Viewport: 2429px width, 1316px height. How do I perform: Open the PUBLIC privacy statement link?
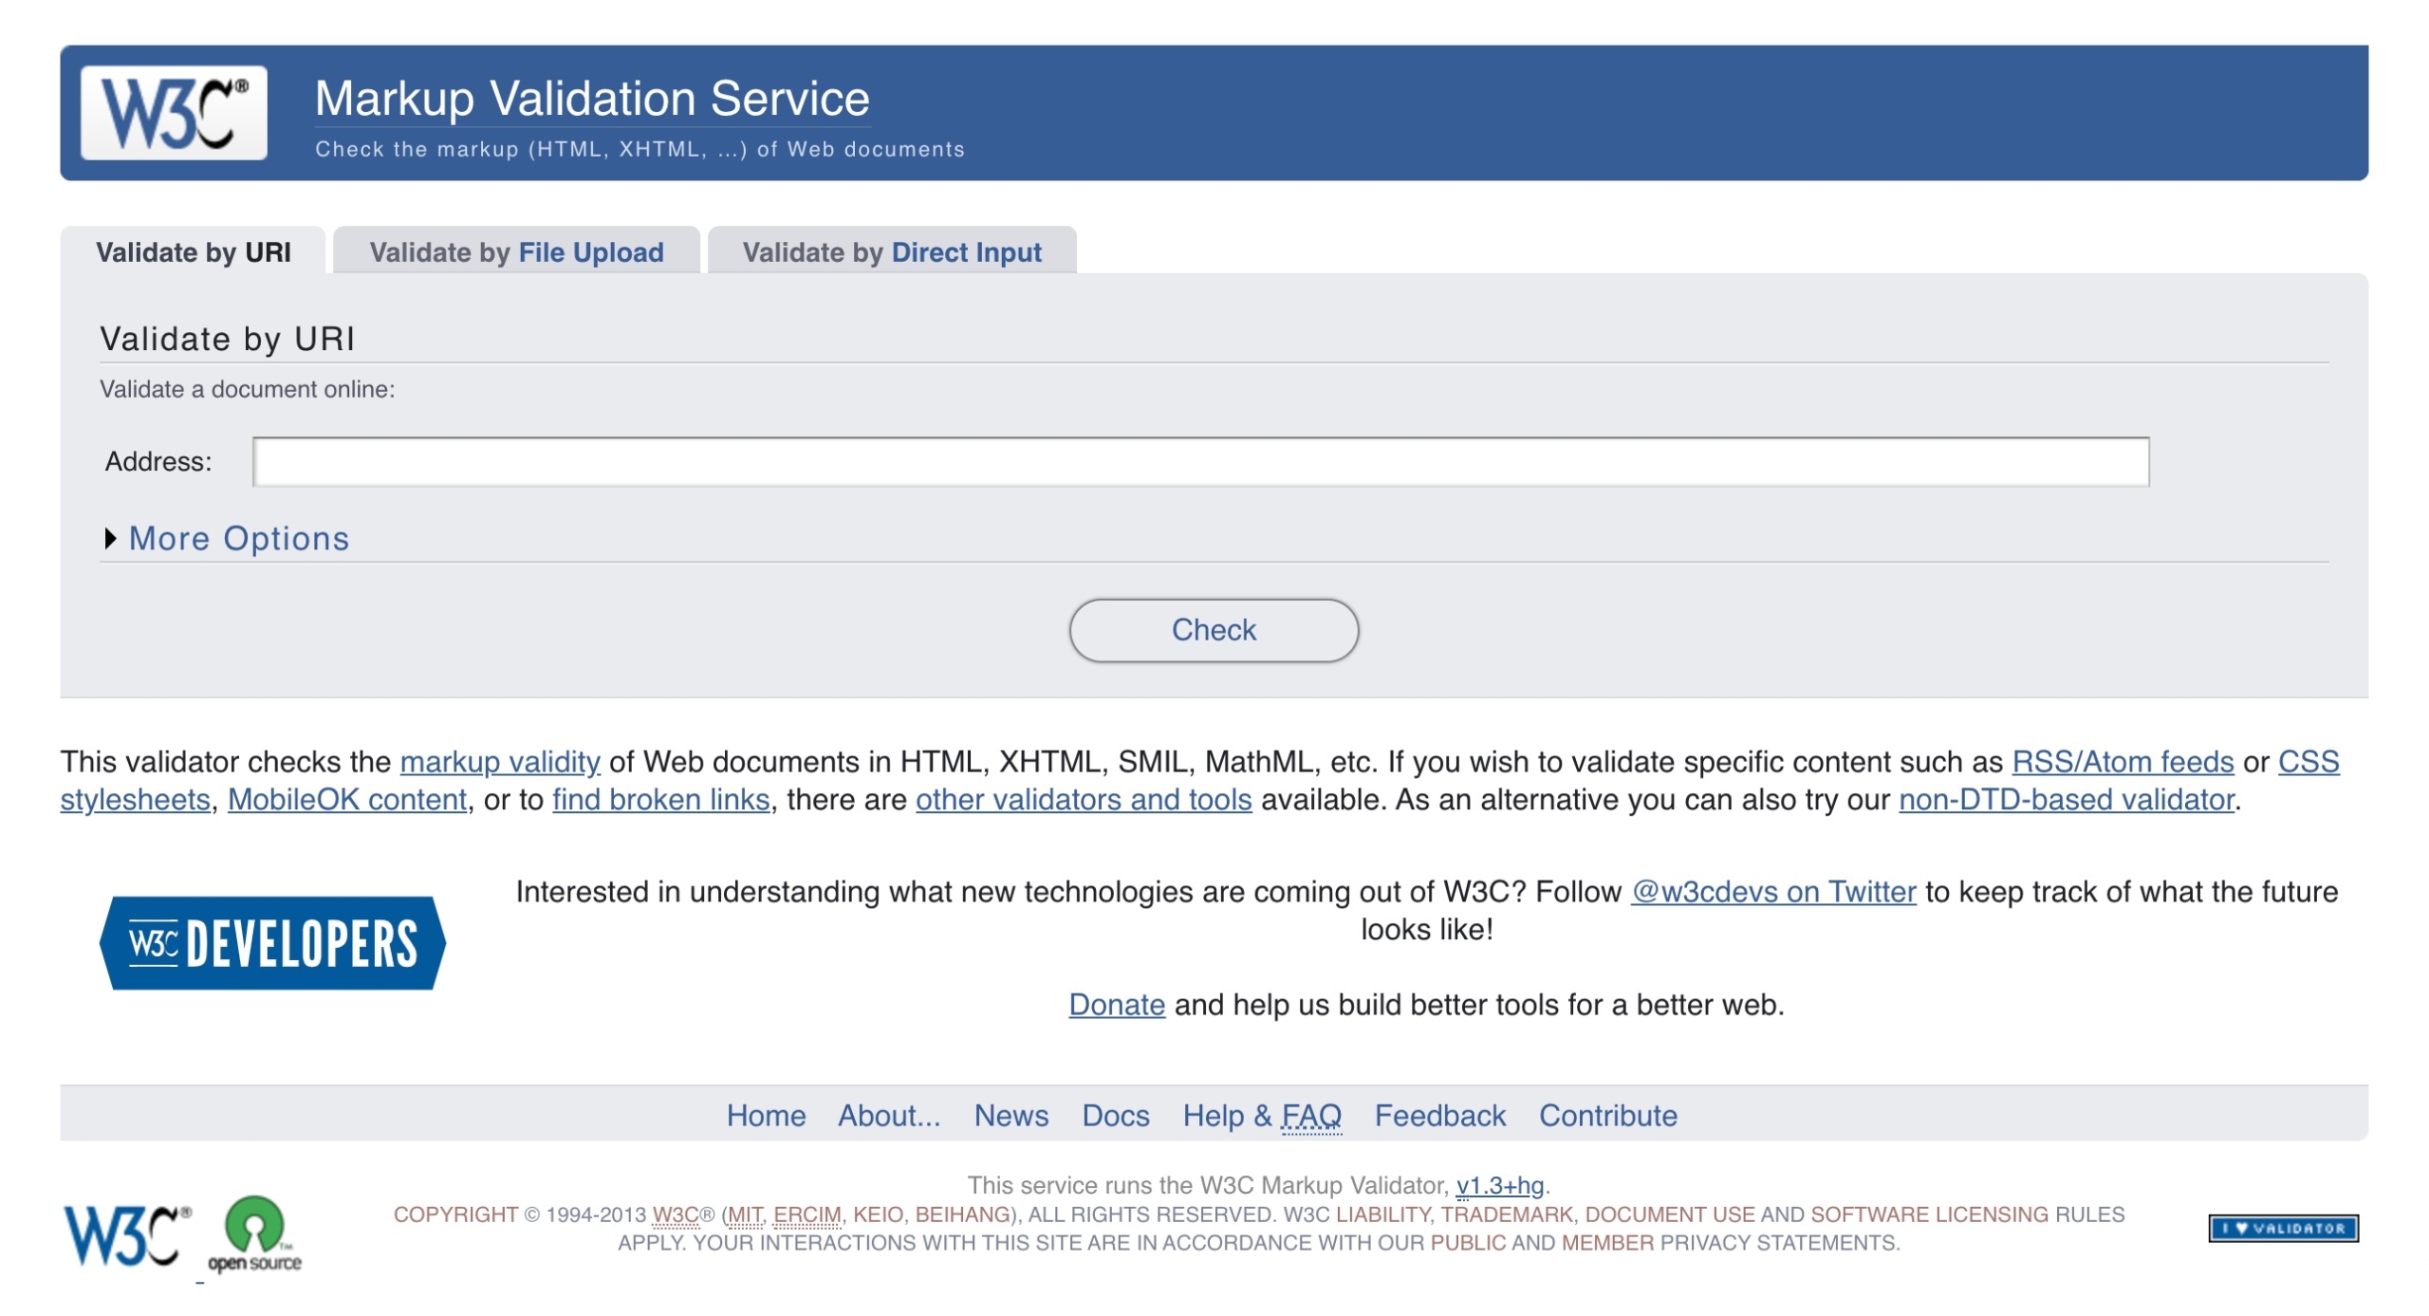coord(1468,1244)
